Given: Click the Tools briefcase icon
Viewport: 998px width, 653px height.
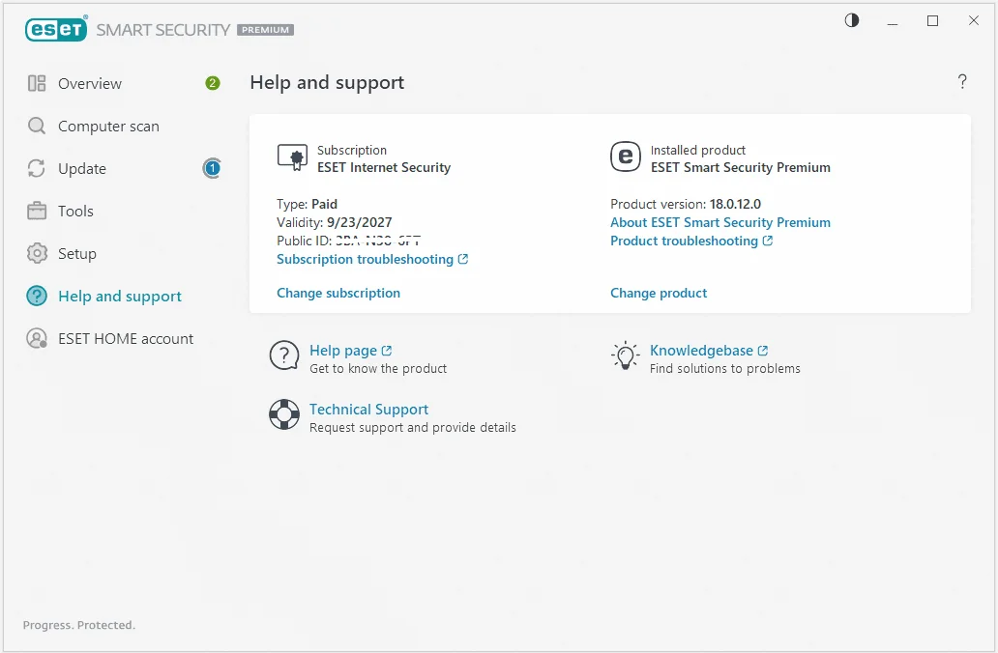Looking at the screenshot, I should 37,212.
